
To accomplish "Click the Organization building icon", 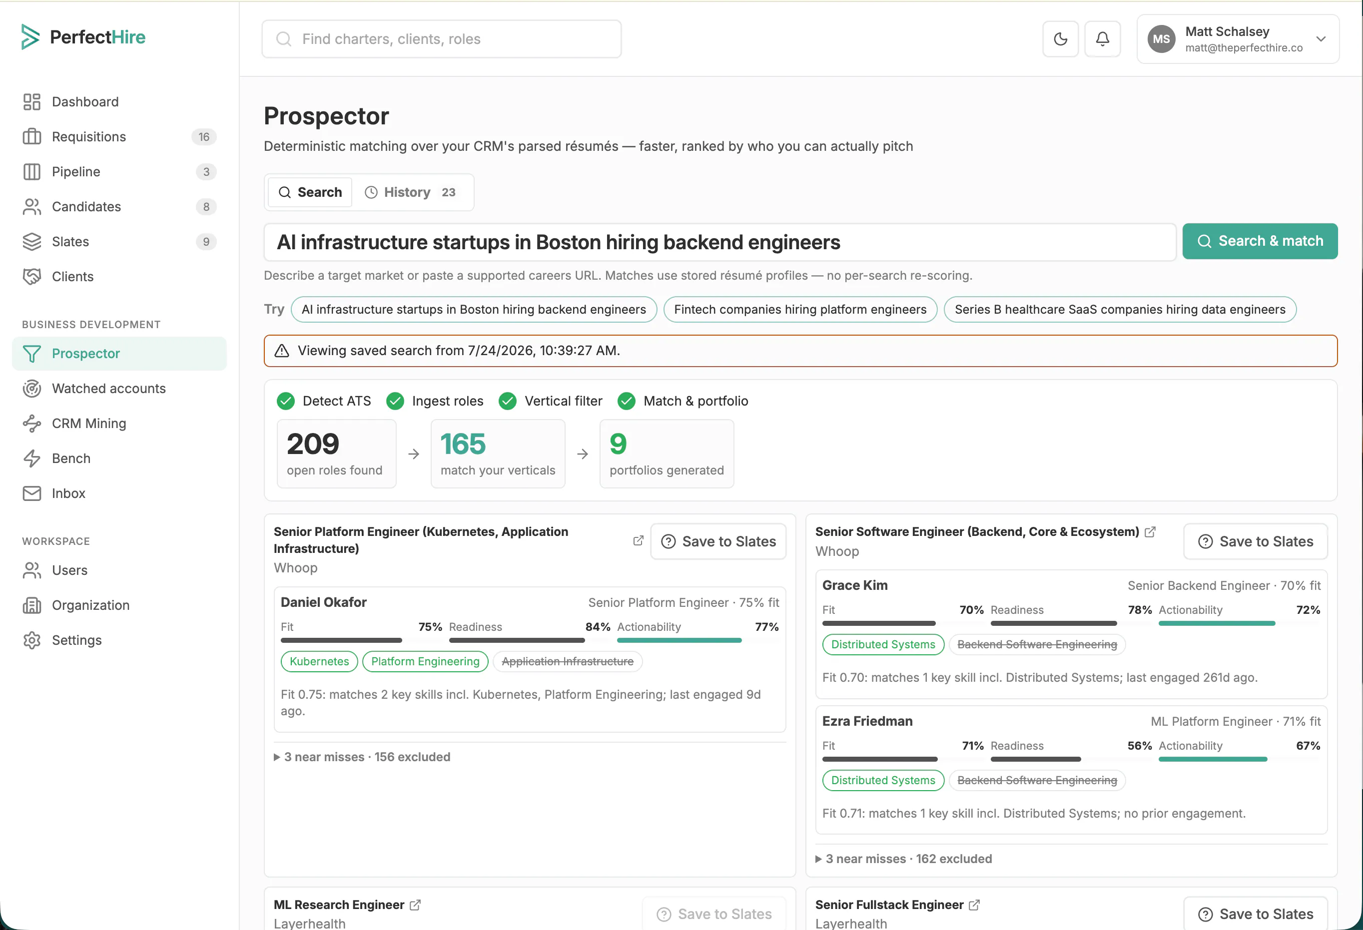I will tap(31, 605).
